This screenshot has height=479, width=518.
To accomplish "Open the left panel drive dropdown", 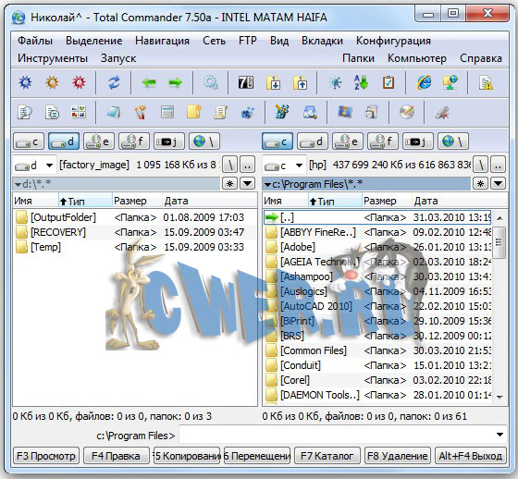I will pos(49,165).
